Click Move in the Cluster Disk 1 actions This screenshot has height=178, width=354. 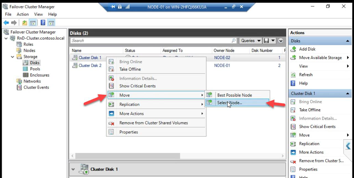coord(304,135)
